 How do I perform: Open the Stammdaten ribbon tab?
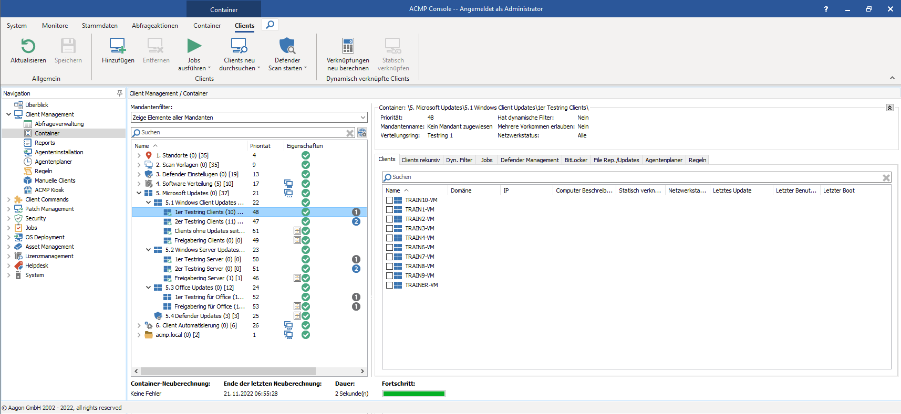(x=100, y=26)
